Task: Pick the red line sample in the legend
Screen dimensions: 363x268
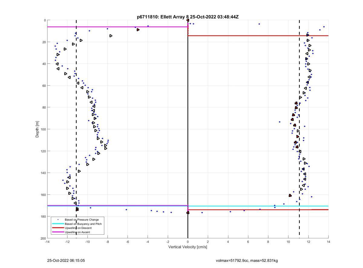Action: pos(58,228)
